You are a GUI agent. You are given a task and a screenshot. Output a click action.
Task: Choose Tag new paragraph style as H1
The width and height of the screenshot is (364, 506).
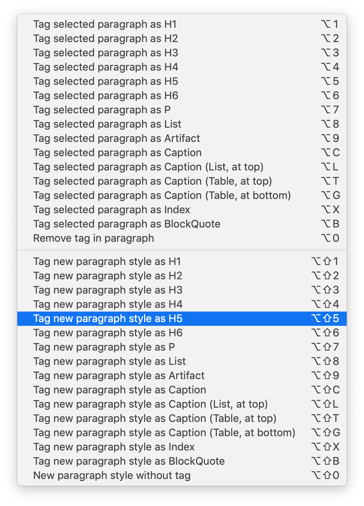182,261
